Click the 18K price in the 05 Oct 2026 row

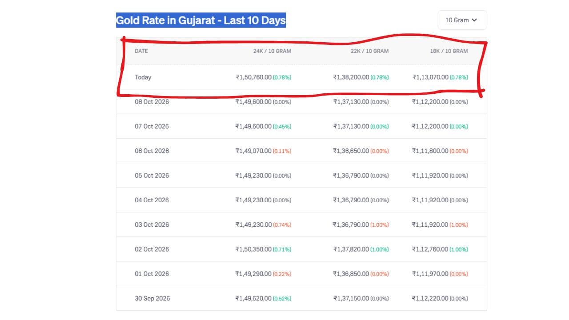click(x=430, y=176)
